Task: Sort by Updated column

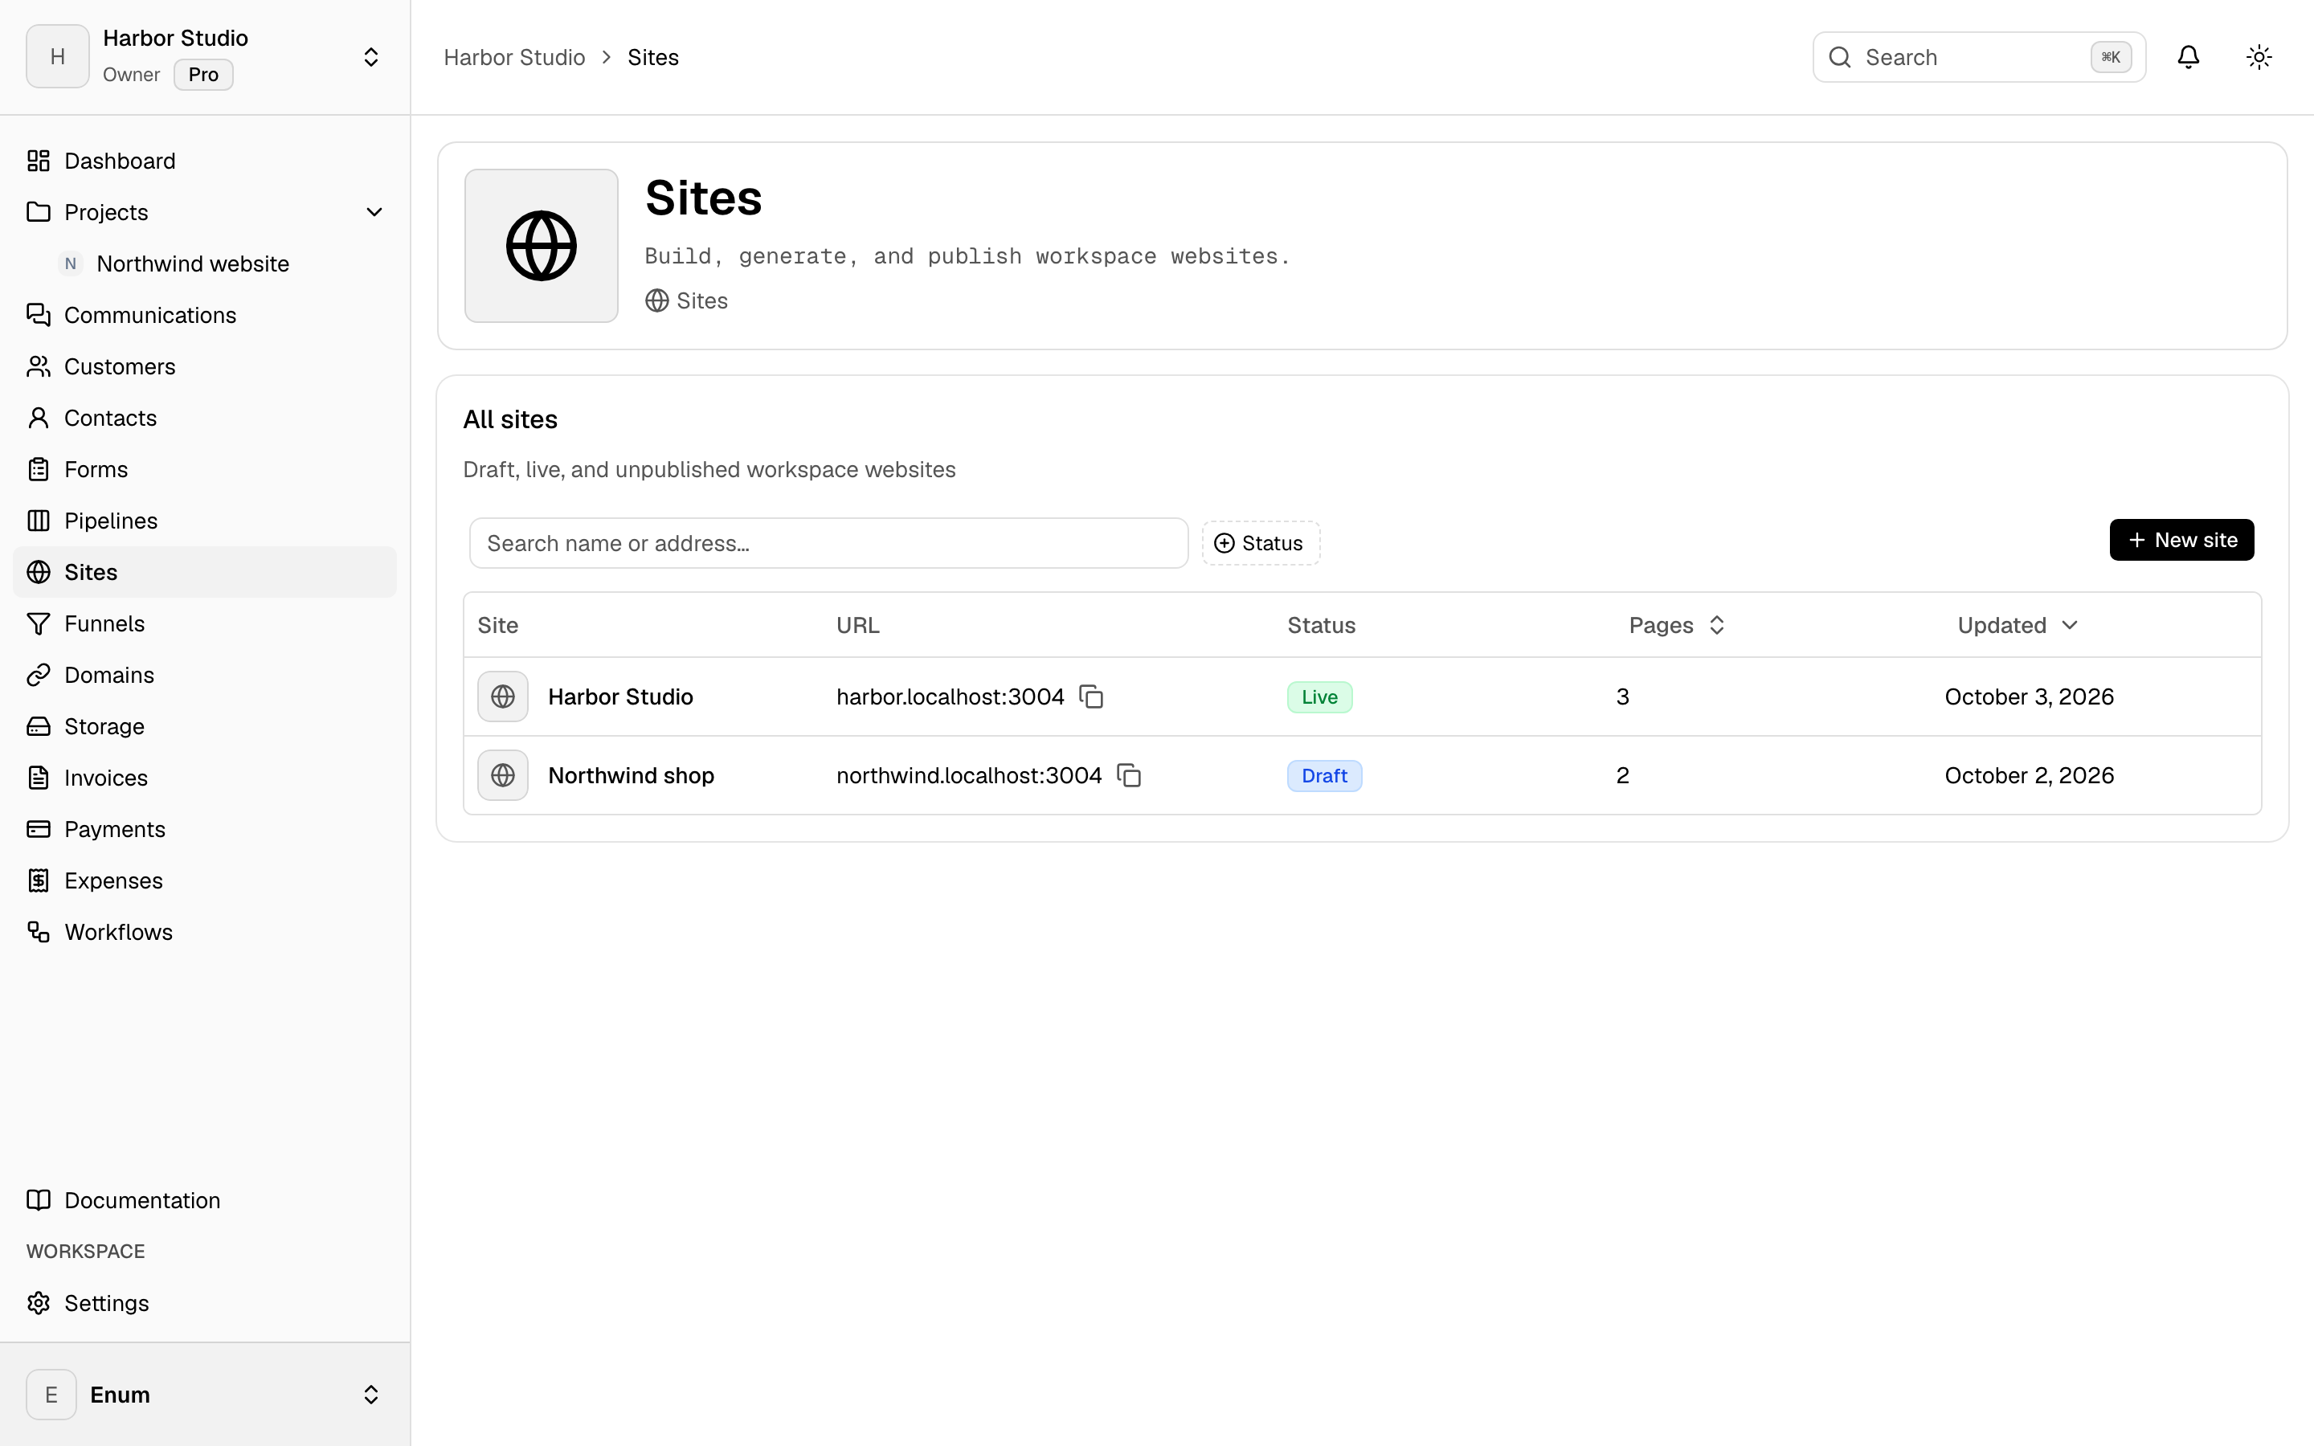Action: 2017,626
